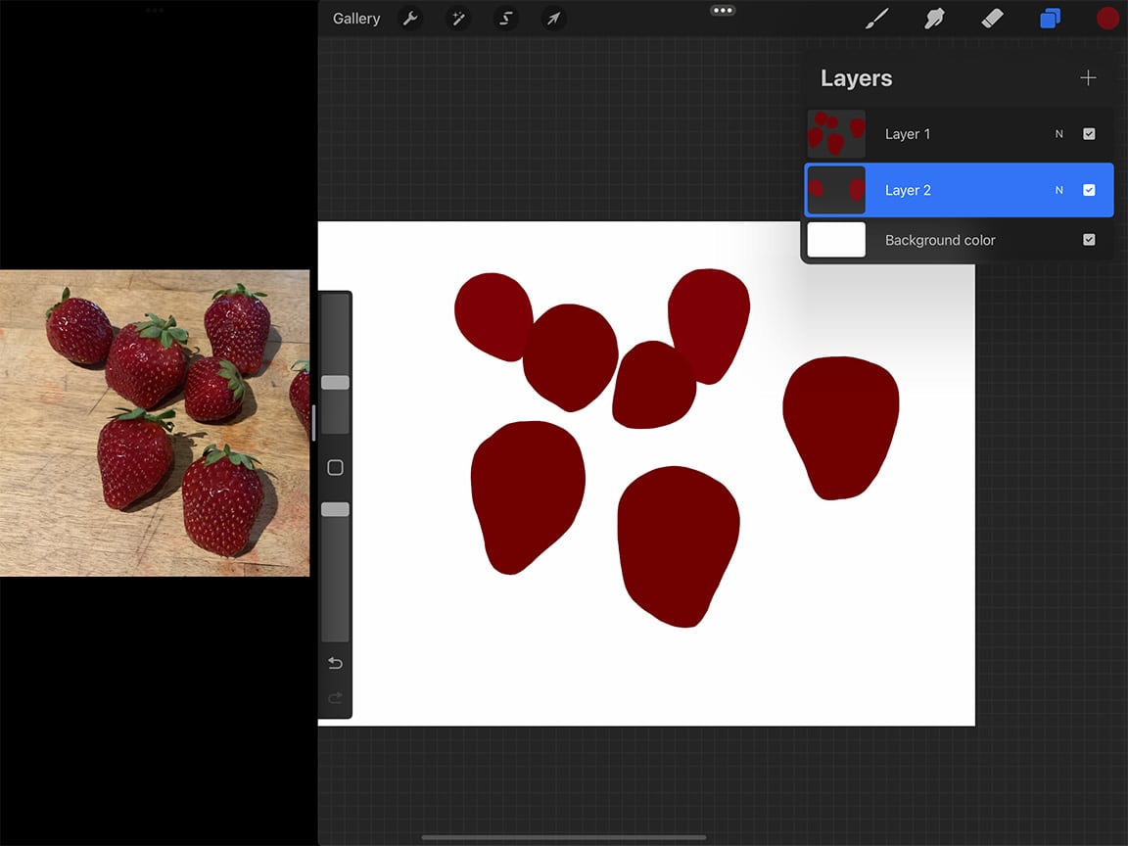This screenshot has width=1128, height=846.
Task: Tap the Layer 2 thumbnail
Action: (x=836, y=190)
